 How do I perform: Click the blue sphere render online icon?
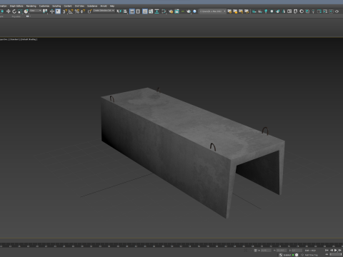tap(194, 11)
